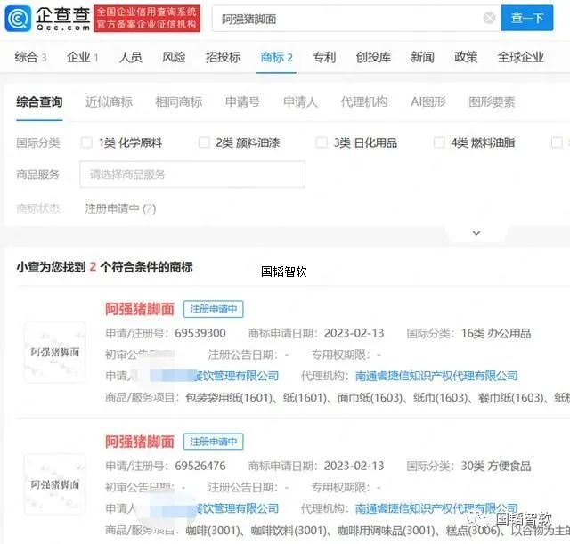This screenshot has height=544, width=570.
Task: Expand the filter panel with the chevron
Action: pyautogui.click(x=476, y=233)
